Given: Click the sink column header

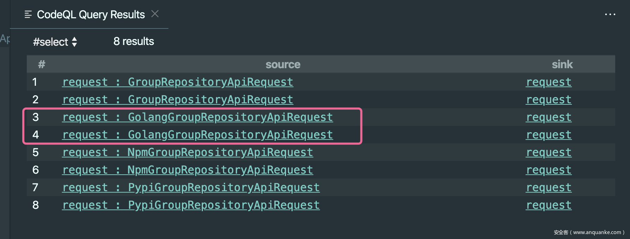Looking at the screenshot, I should point(562,64).
